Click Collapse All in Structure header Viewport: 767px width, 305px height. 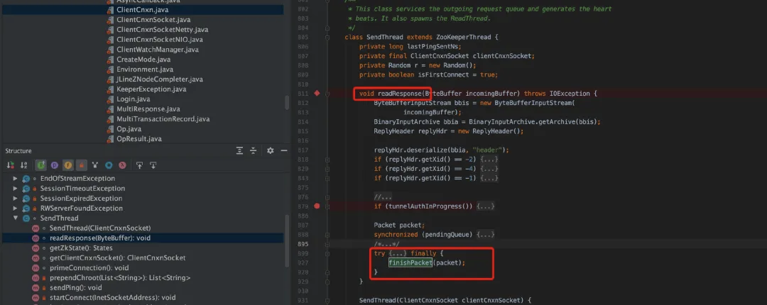(254, 150)
